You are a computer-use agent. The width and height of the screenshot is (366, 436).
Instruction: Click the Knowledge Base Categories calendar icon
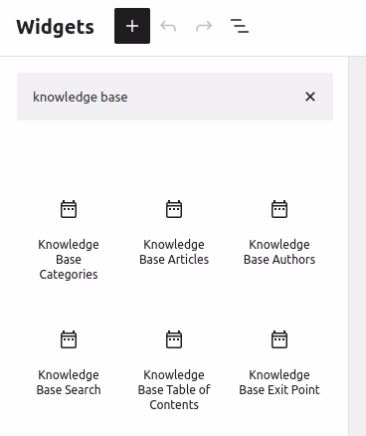click(x=69, y=209)
